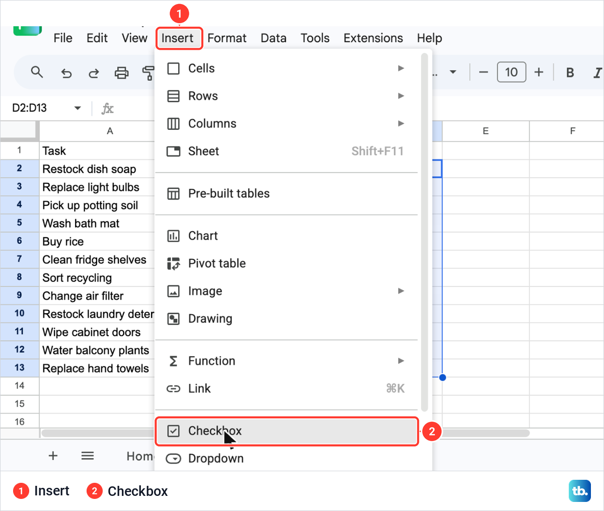Click the fx formula icon

[107, 108]
